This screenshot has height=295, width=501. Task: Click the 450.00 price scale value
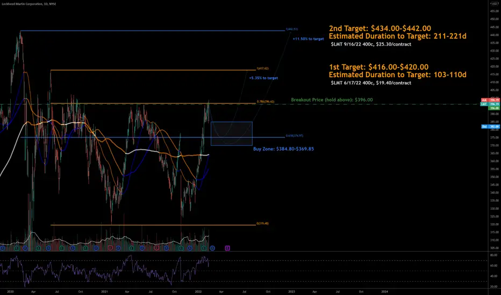[x=495, y=19]
